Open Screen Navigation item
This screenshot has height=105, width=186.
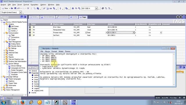[x=17, y=70]
